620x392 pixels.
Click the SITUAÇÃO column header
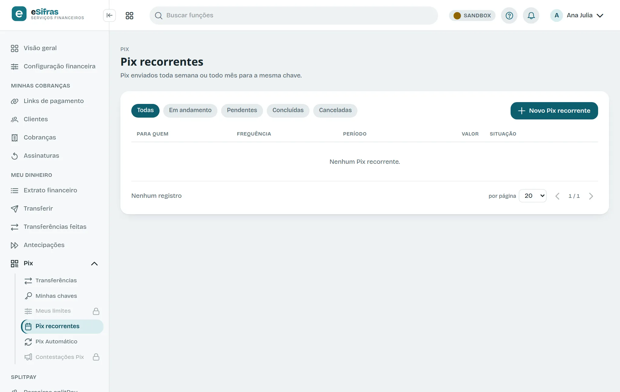[x=503, y=134]
